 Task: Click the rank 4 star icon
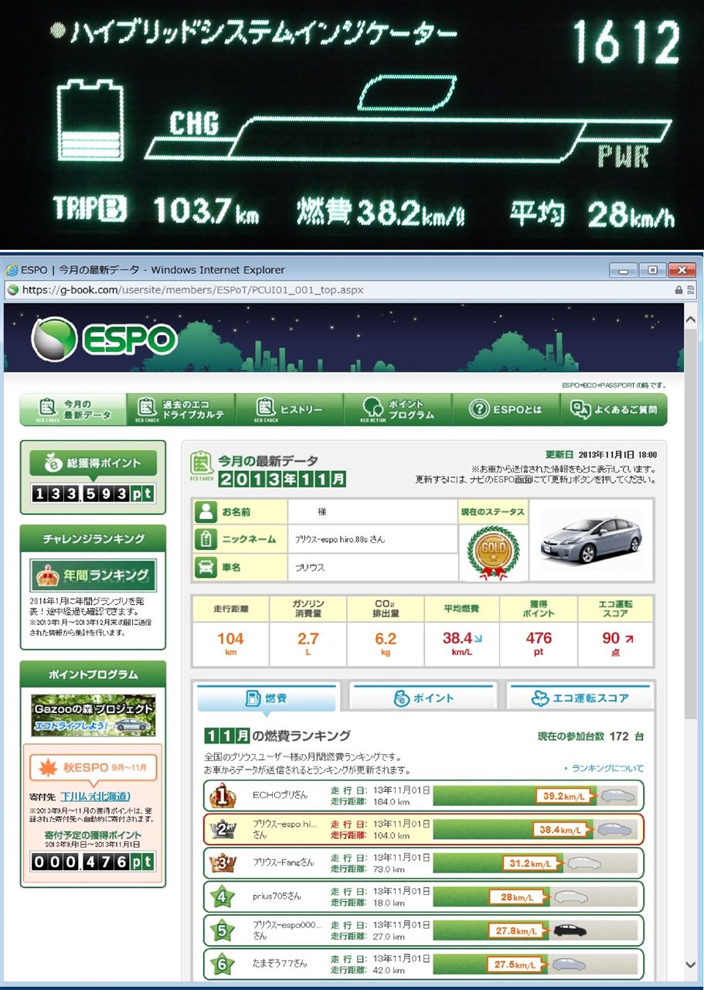pos(223,896)
